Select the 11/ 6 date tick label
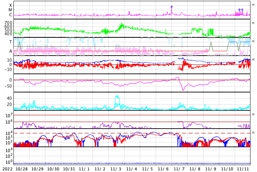The image size is (257, 172). click(163, 169)
